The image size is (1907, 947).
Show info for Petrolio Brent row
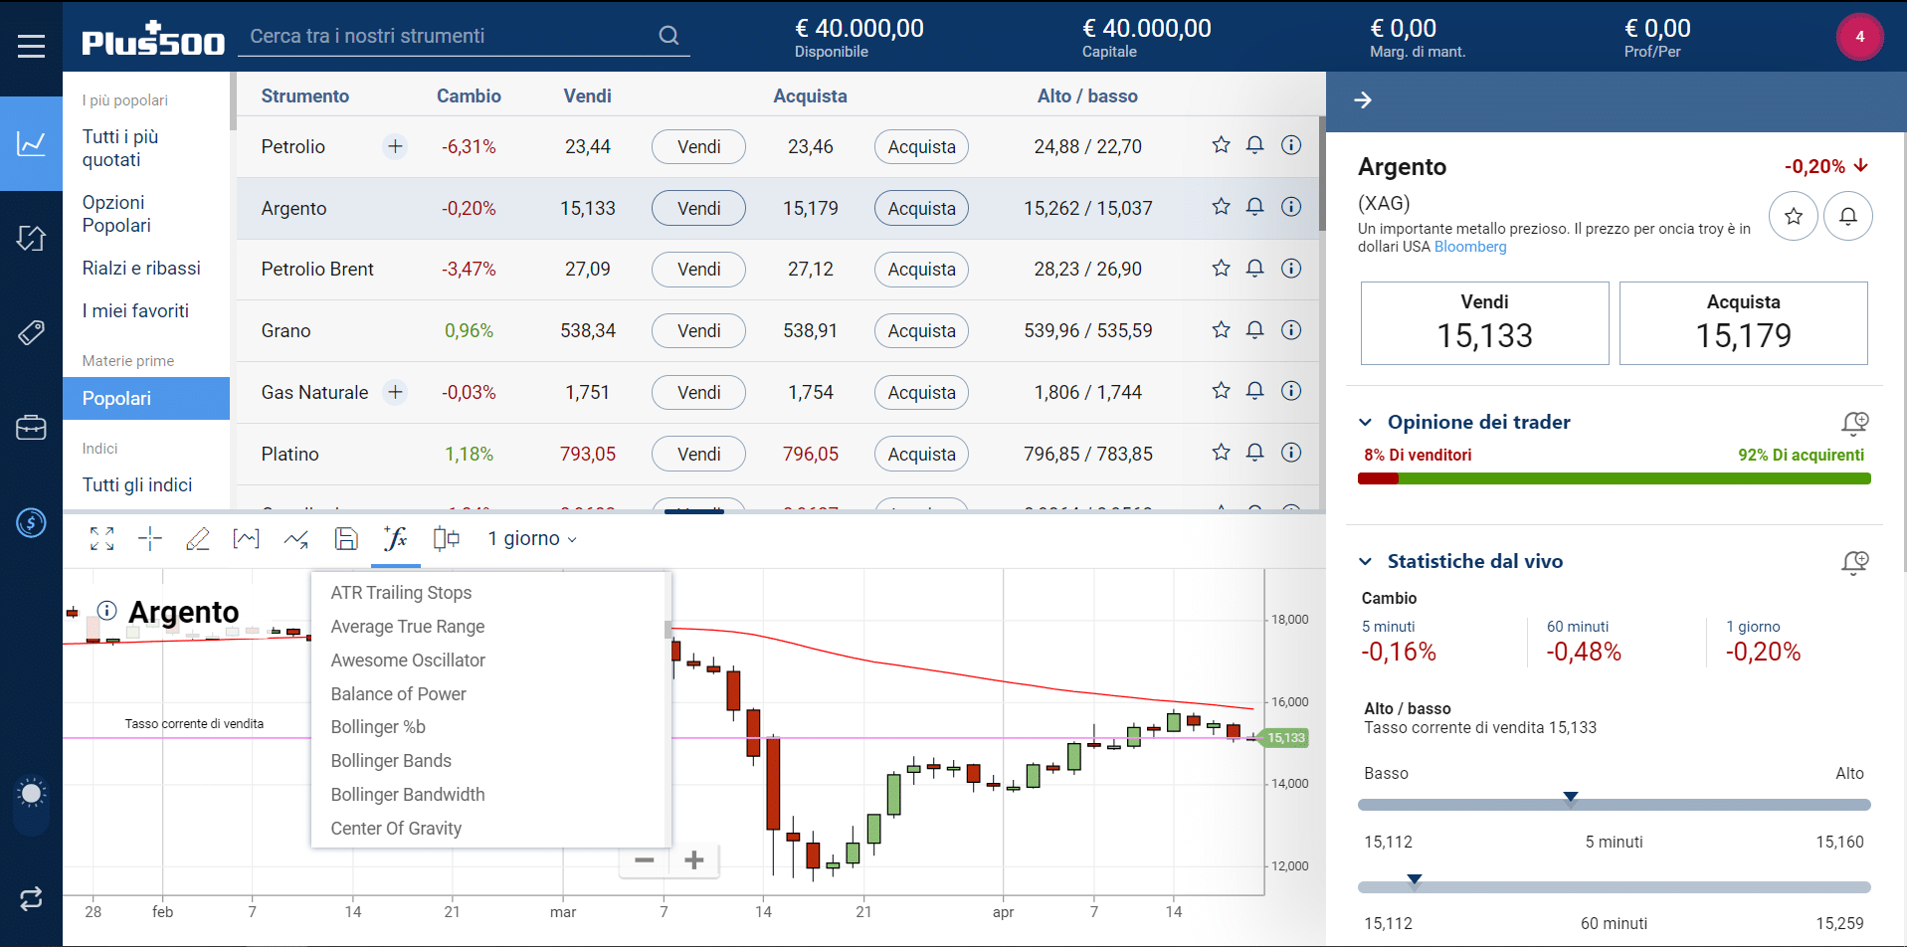[1291, 269]
